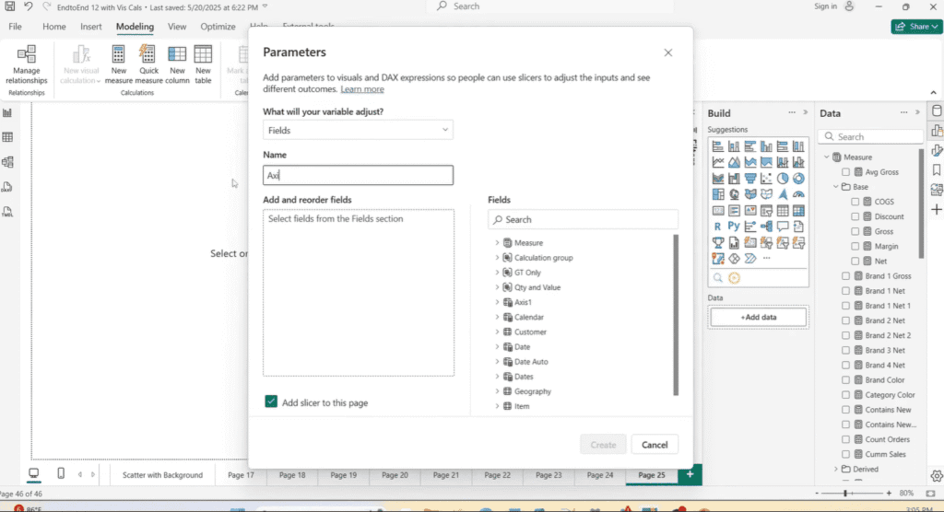Switch to the Insert ribbon tab
Screen dimensions: 944x512
coord(91,27)
